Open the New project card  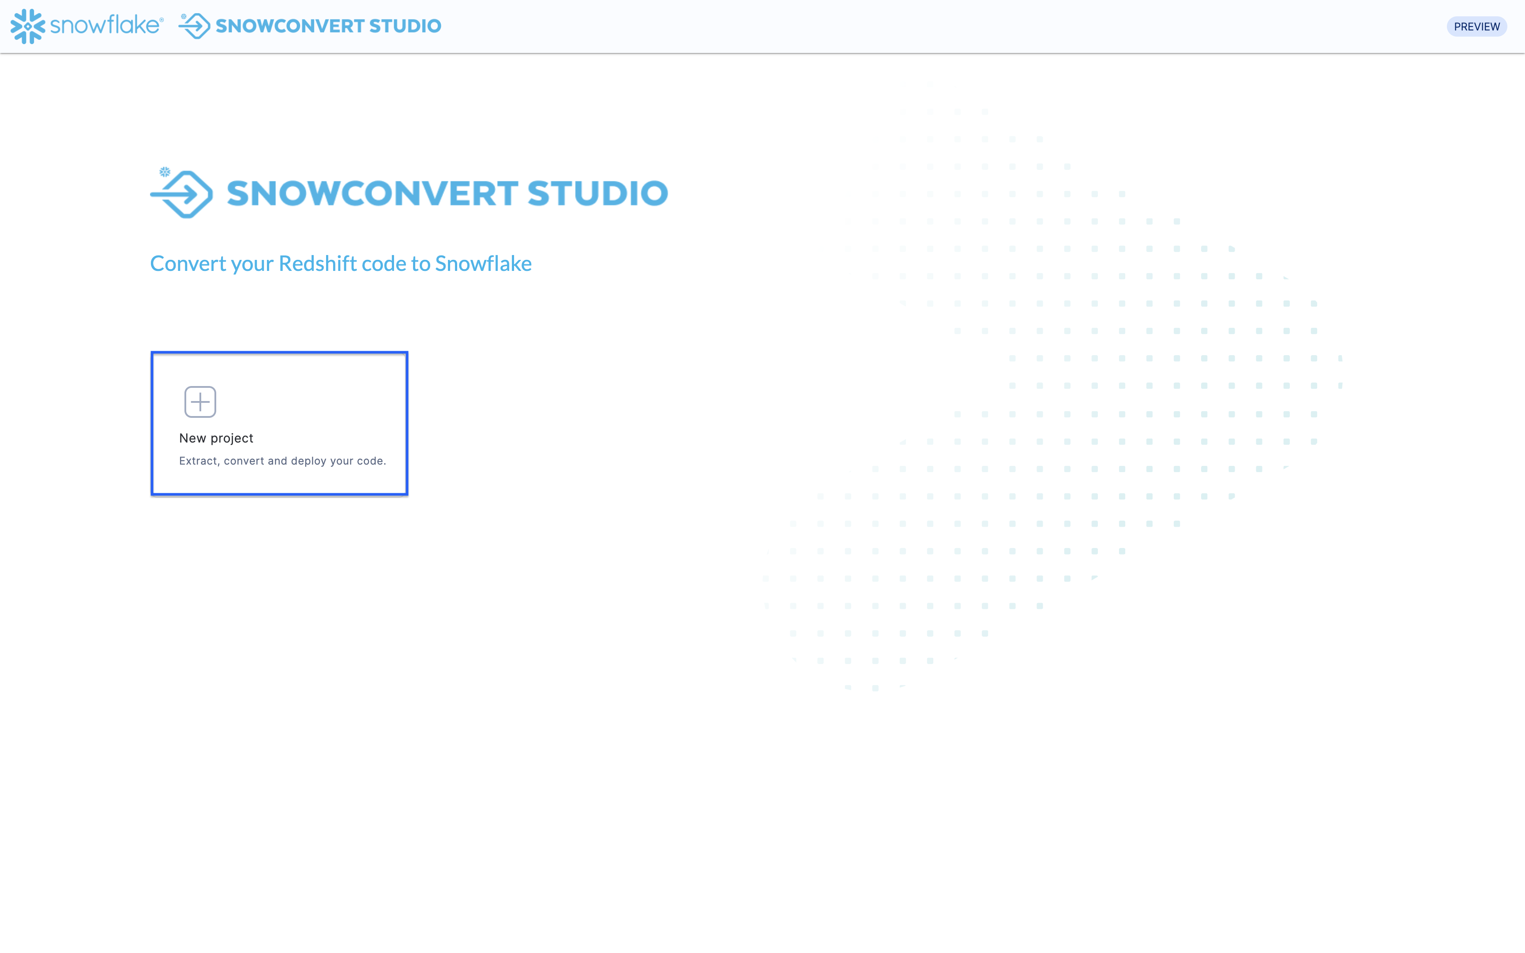279,424
